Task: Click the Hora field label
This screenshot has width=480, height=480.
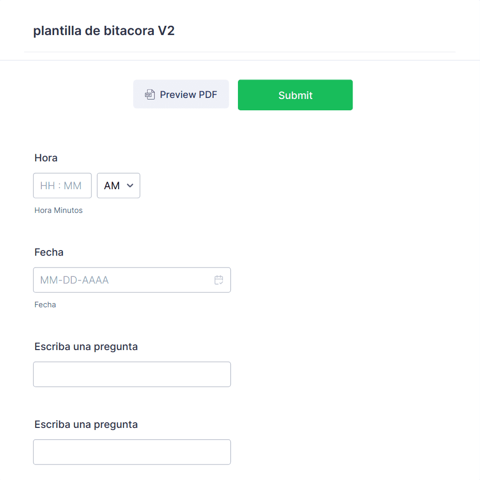Action: (46, 158)
